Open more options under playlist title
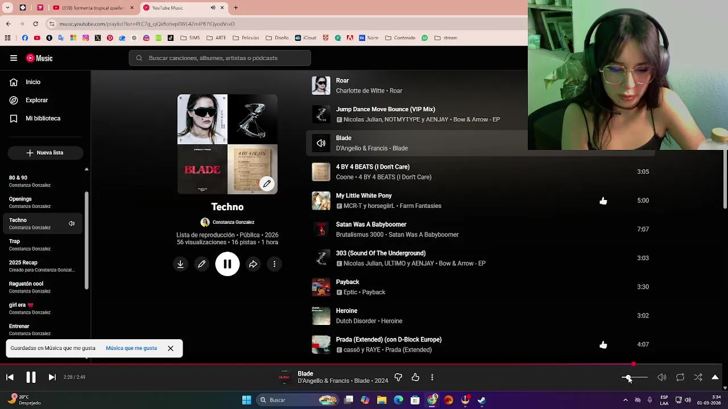 pyautogui.click(x=274, y=264)
